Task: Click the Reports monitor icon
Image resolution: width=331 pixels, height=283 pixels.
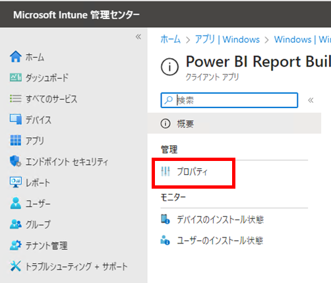Action: pyautogui.click(x=16, y=182)
